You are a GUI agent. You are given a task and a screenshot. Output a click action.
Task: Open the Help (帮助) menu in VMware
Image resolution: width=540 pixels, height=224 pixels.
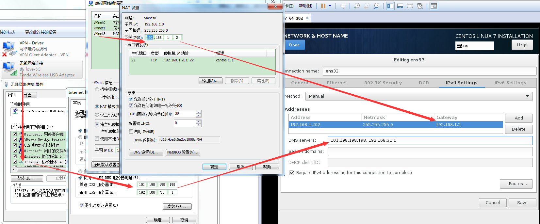[x=305, y=6]
